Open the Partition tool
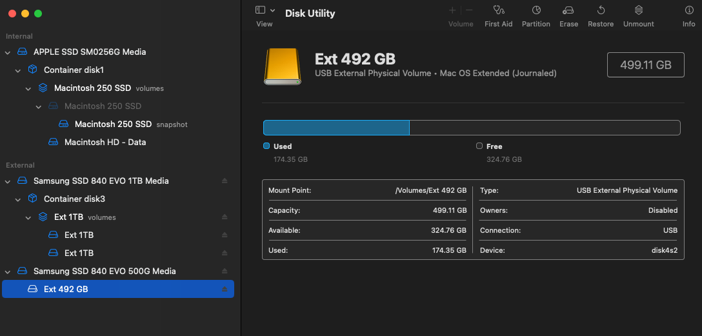The height and width of the screenshot is (336, 702). tap(536, 10)
